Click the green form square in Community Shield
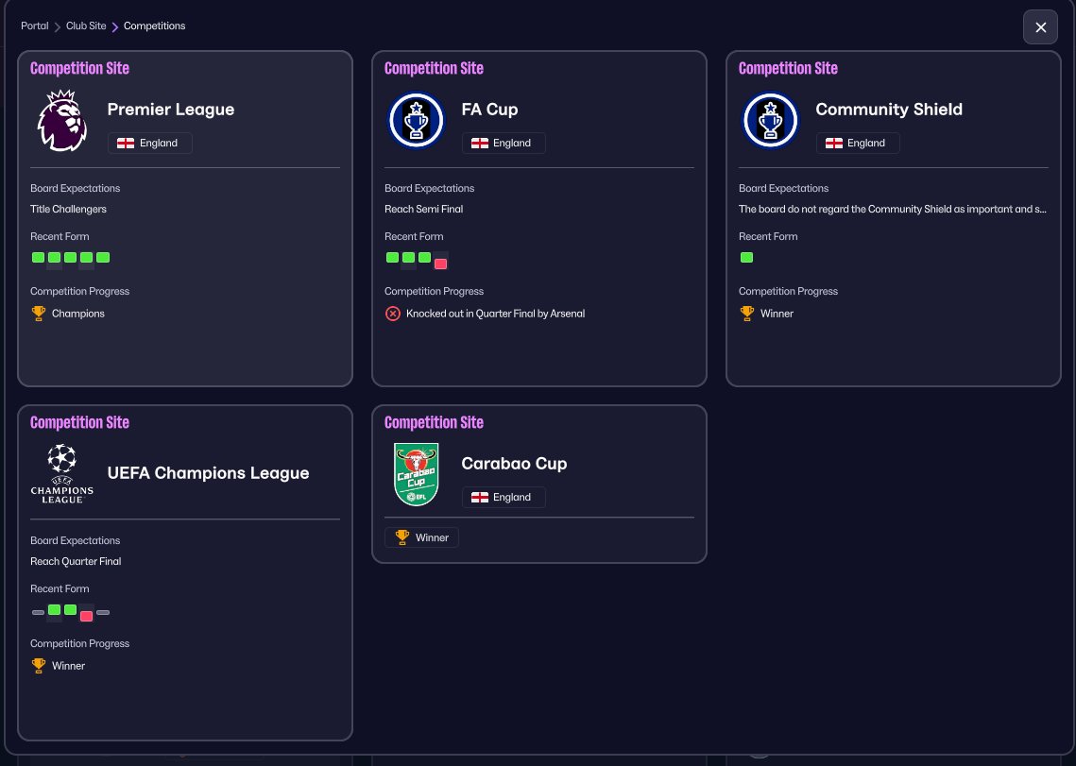Screen dimensions: 1076x766 [x=746, y=258]
